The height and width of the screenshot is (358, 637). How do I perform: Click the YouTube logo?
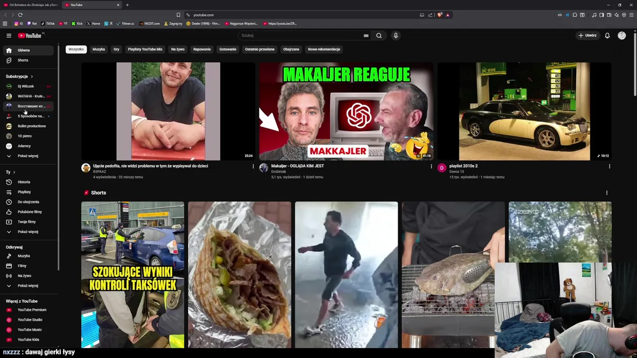(x=31, y=35)
